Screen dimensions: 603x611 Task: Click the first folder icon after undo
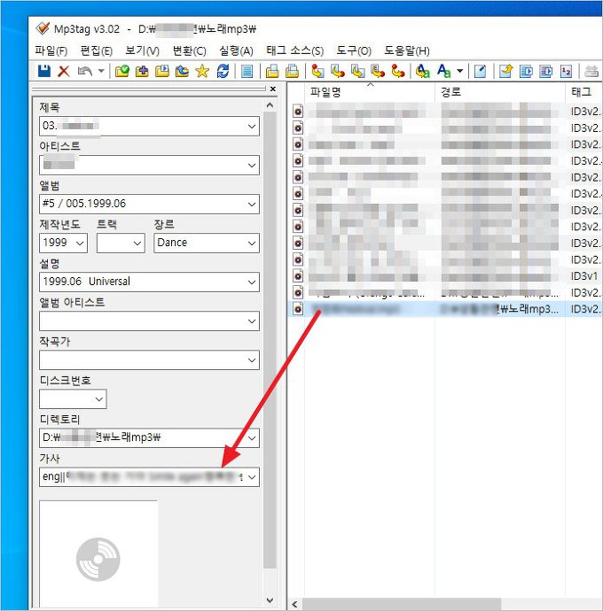[122, 71]
